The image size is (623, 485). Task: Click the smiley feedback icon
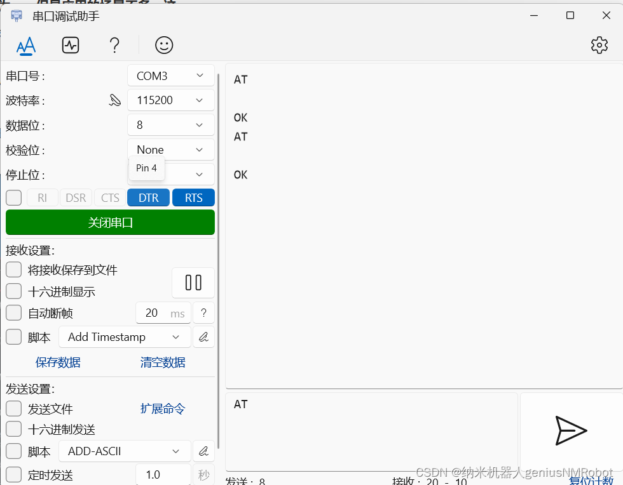point(164,45)
